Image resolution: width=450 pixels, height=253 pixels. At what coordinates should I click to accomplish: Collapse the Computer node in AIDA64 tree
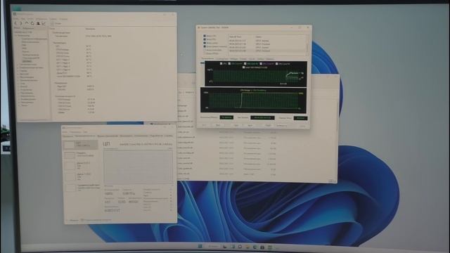(x=15, y=36)
